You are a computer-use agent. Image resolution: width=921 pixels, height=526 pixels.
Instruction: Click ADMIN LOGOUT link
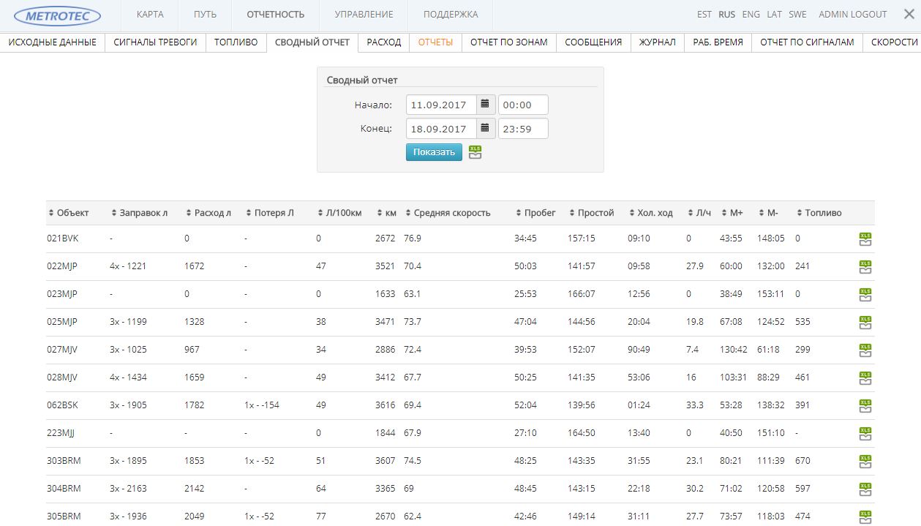tap(852, 15)
